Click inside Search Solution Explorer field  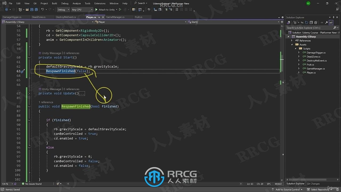coord(309,28)
